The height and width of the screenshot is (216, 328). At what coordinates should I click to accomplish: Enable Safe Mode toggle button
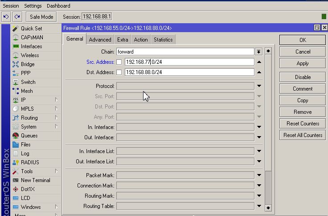click(x=41, y=17)
